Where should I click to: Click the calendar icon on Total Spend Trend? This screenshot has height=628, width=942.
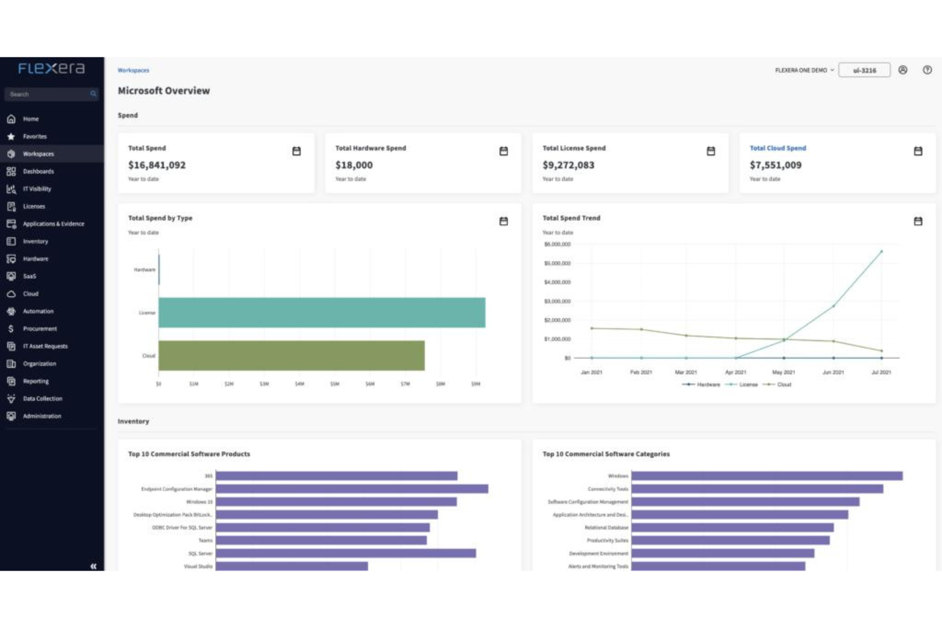917,221
